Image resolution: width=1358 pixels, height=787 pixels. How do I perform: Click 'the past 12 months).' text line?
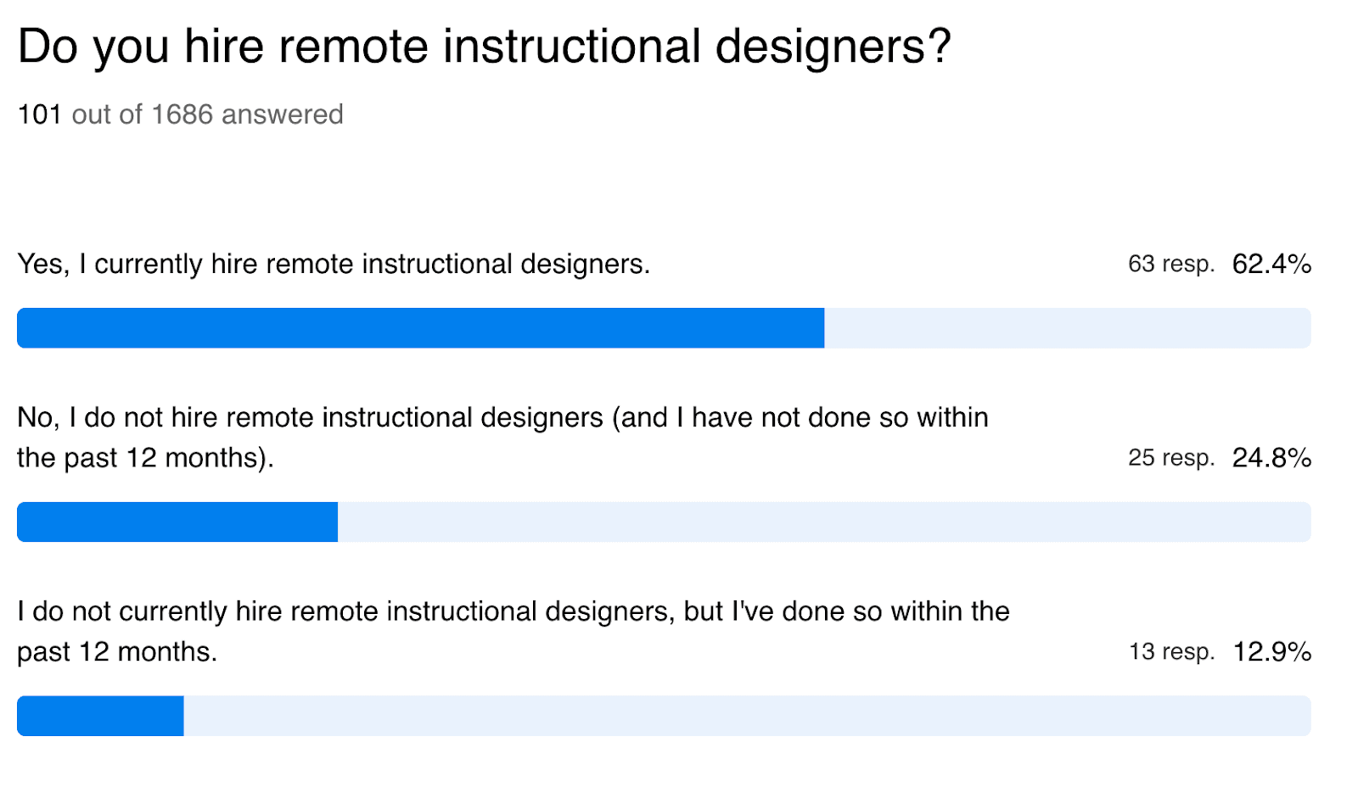(x=145, y=458)
